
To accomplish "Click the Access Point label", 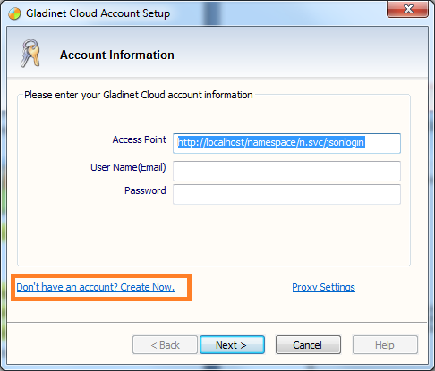I will [x=140, y=139].
